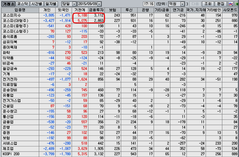Toggle the 일자별 view mode

[52, 4]
